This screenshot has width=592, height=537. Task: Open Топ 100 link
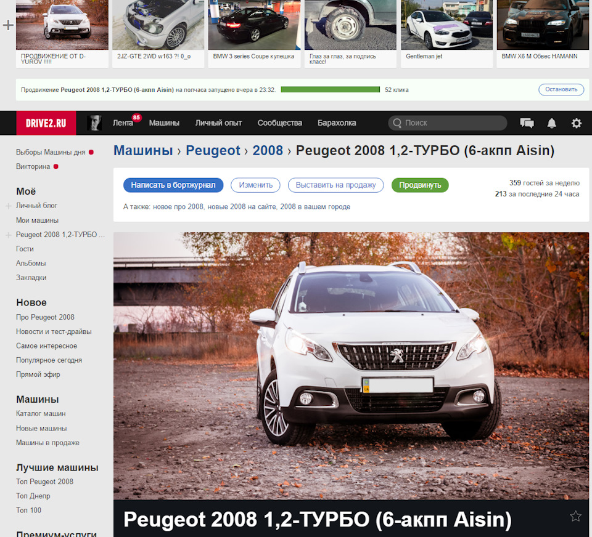pyautogui.click(x=29, y=511)
